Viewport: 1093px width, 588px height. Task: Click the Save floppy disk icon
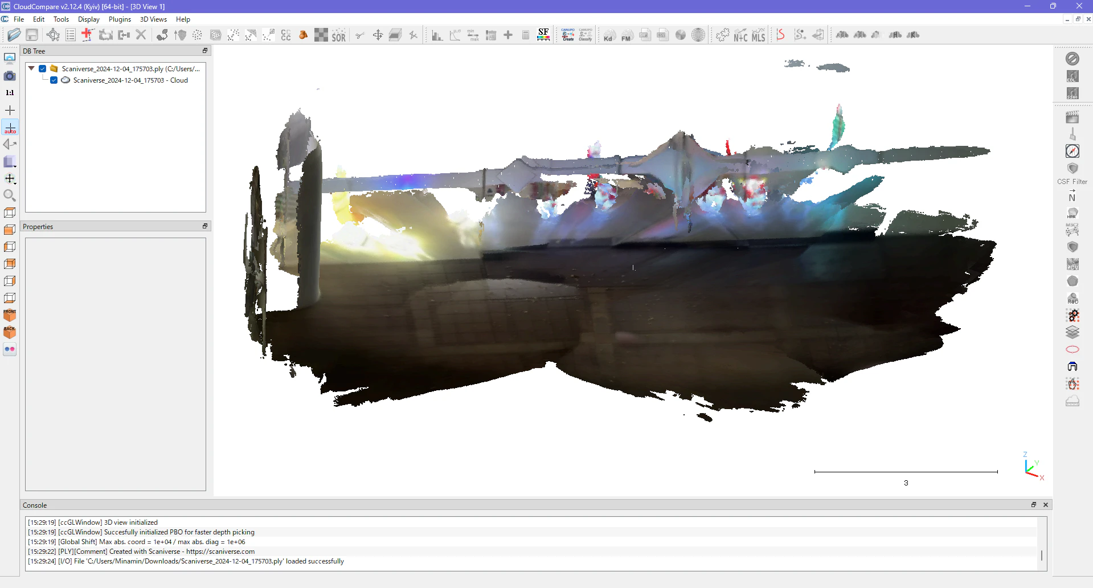(x=32, y=35)
